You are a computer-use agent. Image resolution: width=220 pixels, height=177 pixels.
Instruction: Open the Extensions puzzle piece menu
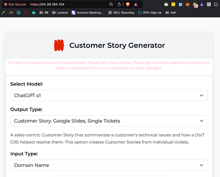pos(216,4)
